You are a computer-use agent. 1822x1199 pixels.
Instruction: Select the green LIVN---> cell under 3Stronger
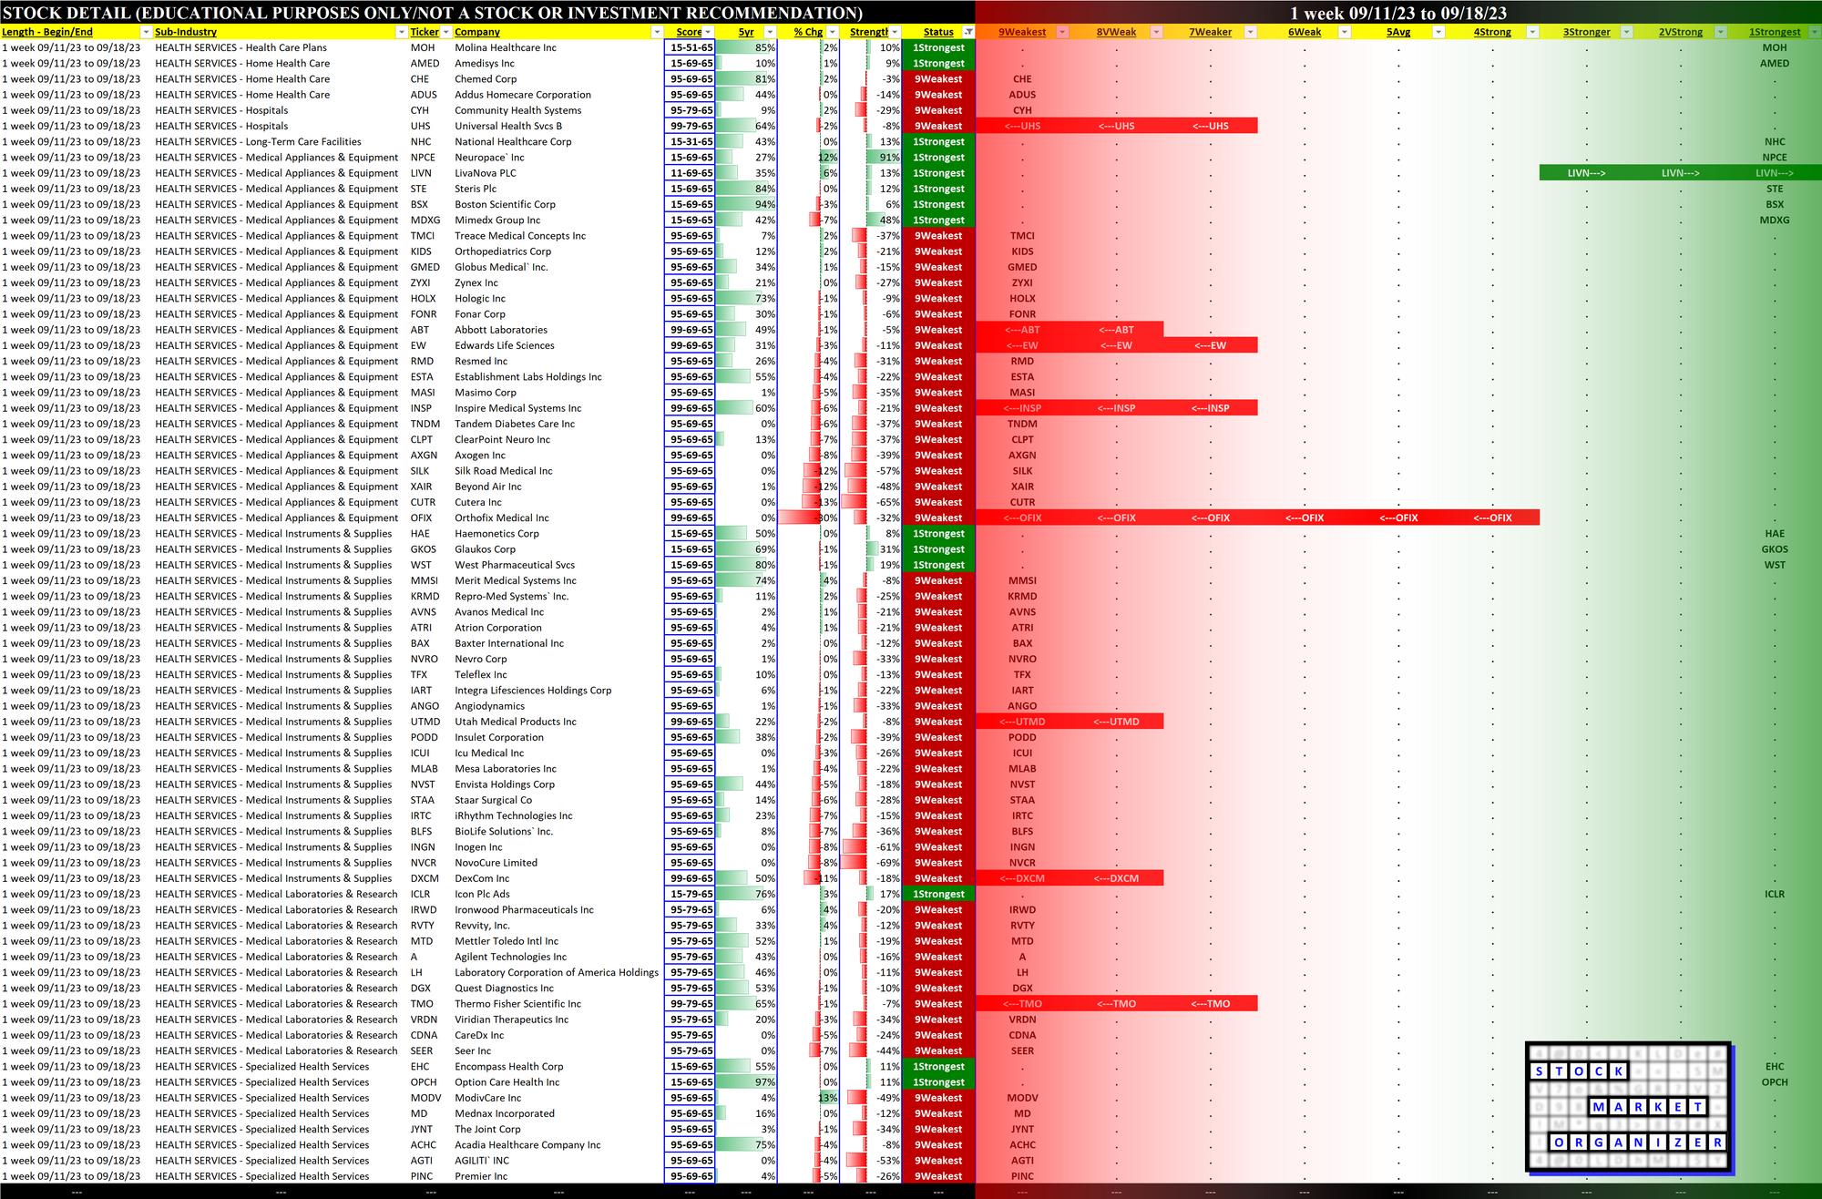click(1586, 173)
